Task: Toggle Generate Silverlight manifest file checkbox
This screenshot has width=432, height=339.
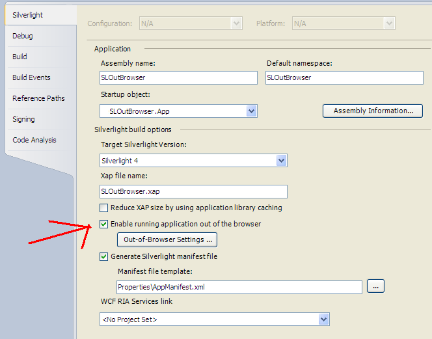Action: (x=103, y=257)
